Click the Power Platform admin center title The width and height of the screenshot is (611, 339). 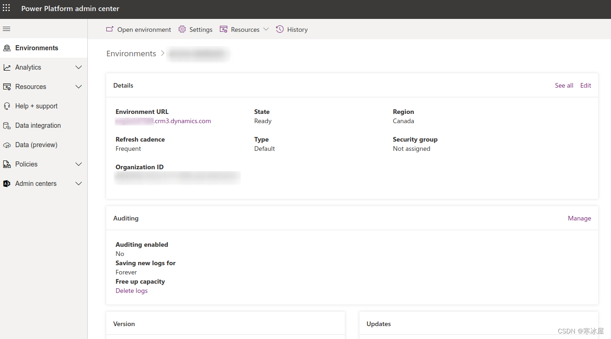coord(70,8)
